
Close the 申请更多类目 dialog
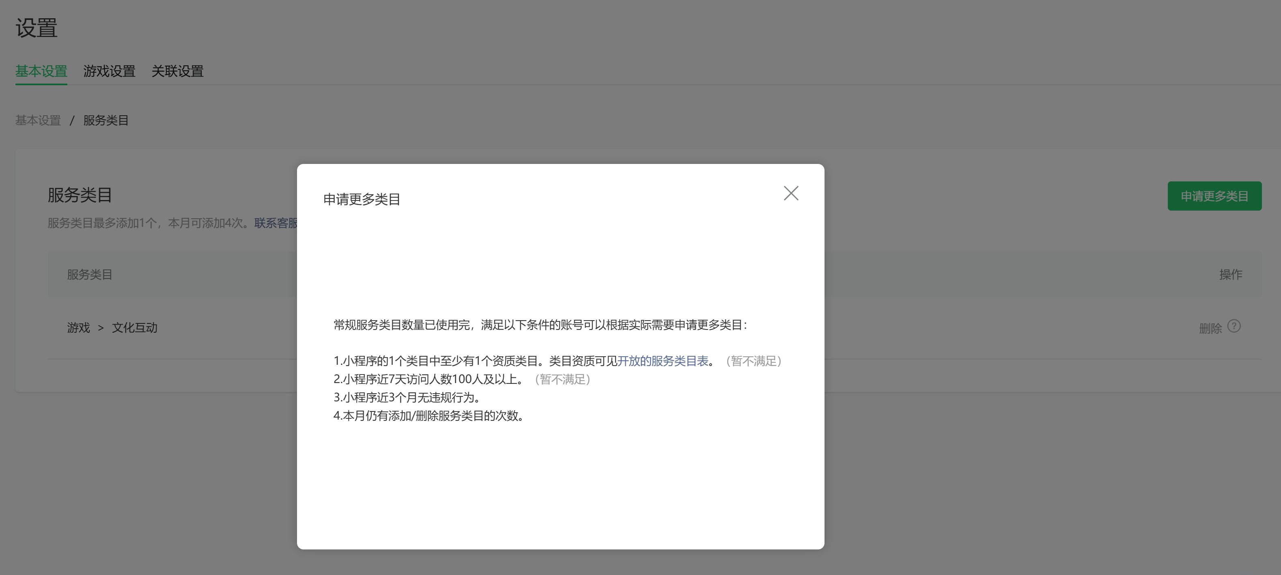(x=791, y=193)
